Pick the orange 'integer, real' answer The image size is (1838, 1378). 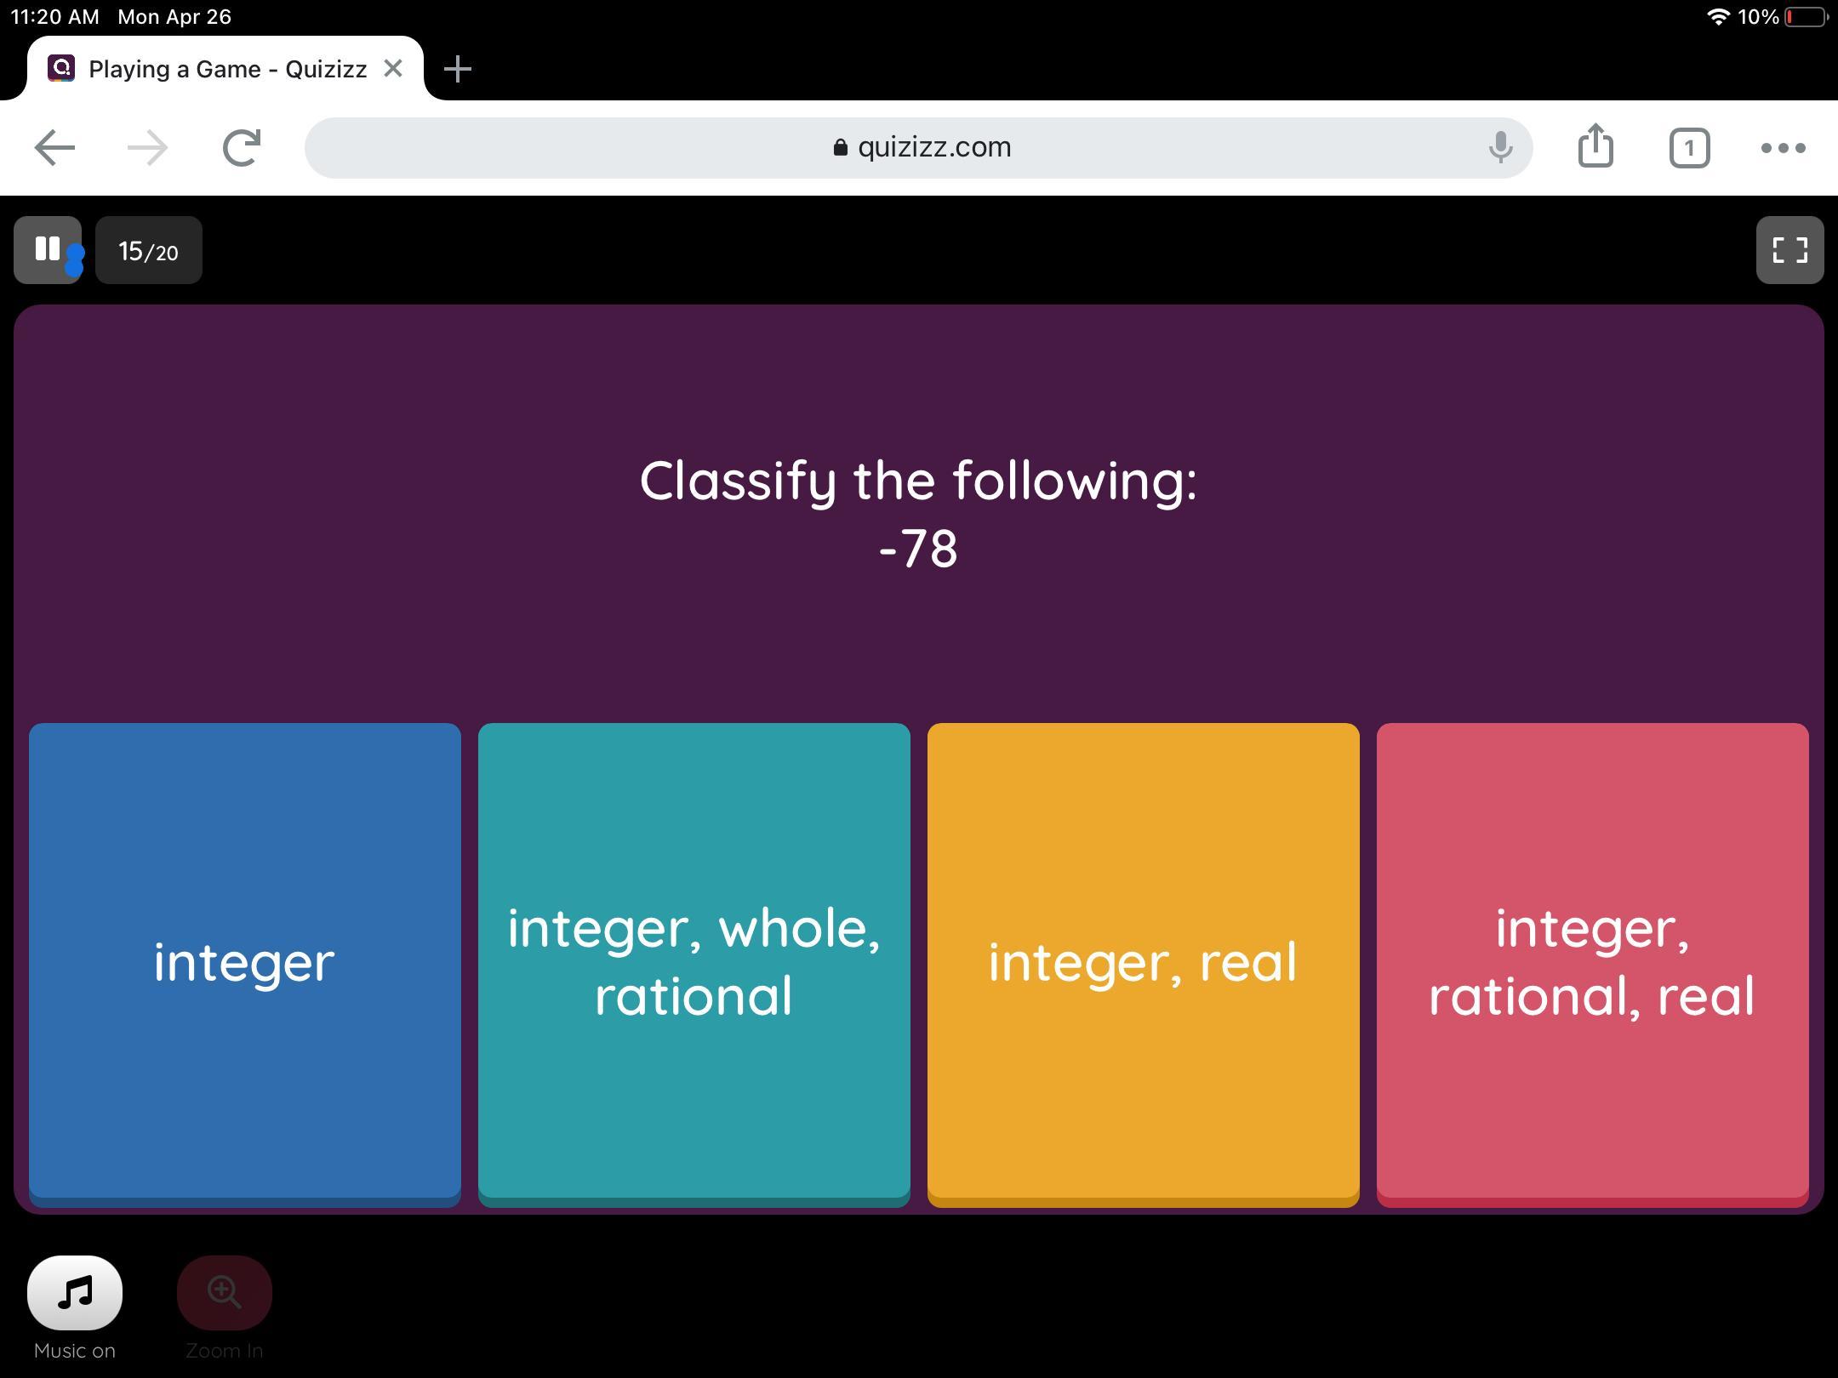pos(1143,961)
